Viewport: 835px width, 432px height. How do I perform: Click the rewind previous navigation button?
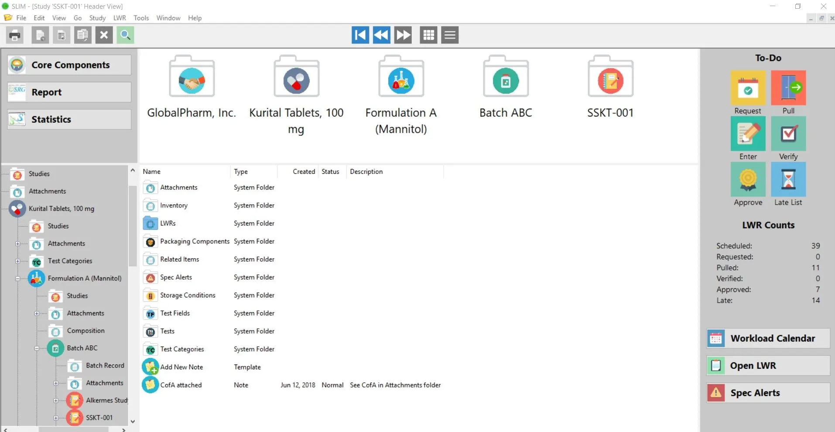(382, 35)
